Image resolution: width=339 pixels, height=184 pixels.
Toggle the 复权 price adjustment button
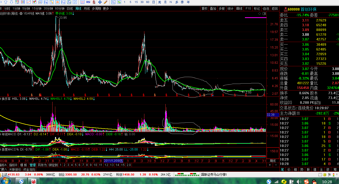[204, 8]
